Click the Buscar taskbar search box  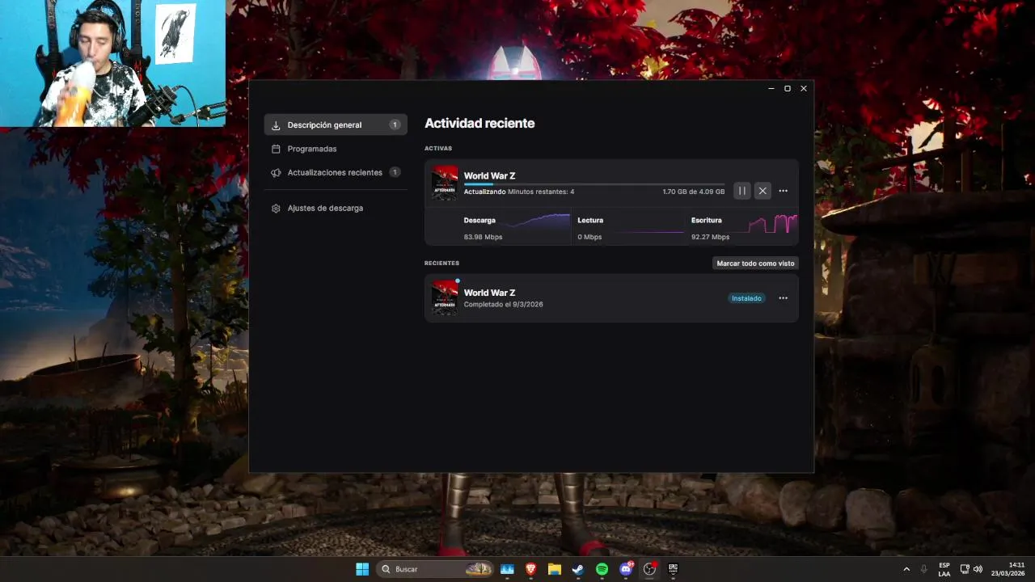[x=436, y=569]
